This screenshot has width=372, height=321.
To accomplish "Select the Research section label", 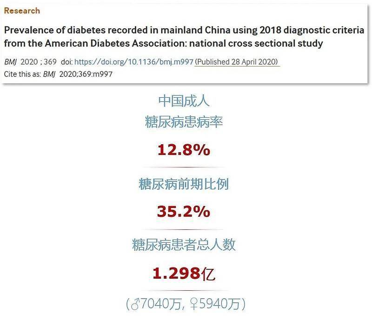I will [x=22, y=11].
